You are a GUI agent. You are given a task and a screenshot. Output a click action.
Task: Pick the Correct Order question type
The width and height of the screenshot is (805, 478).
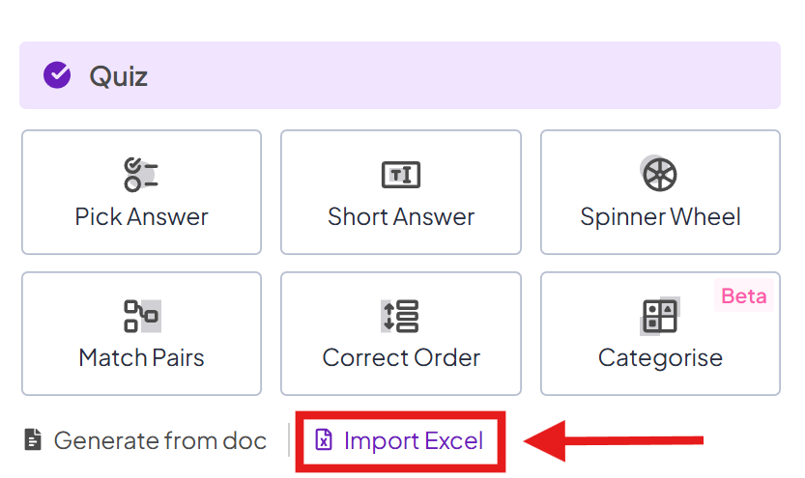(x=401, y=334)
